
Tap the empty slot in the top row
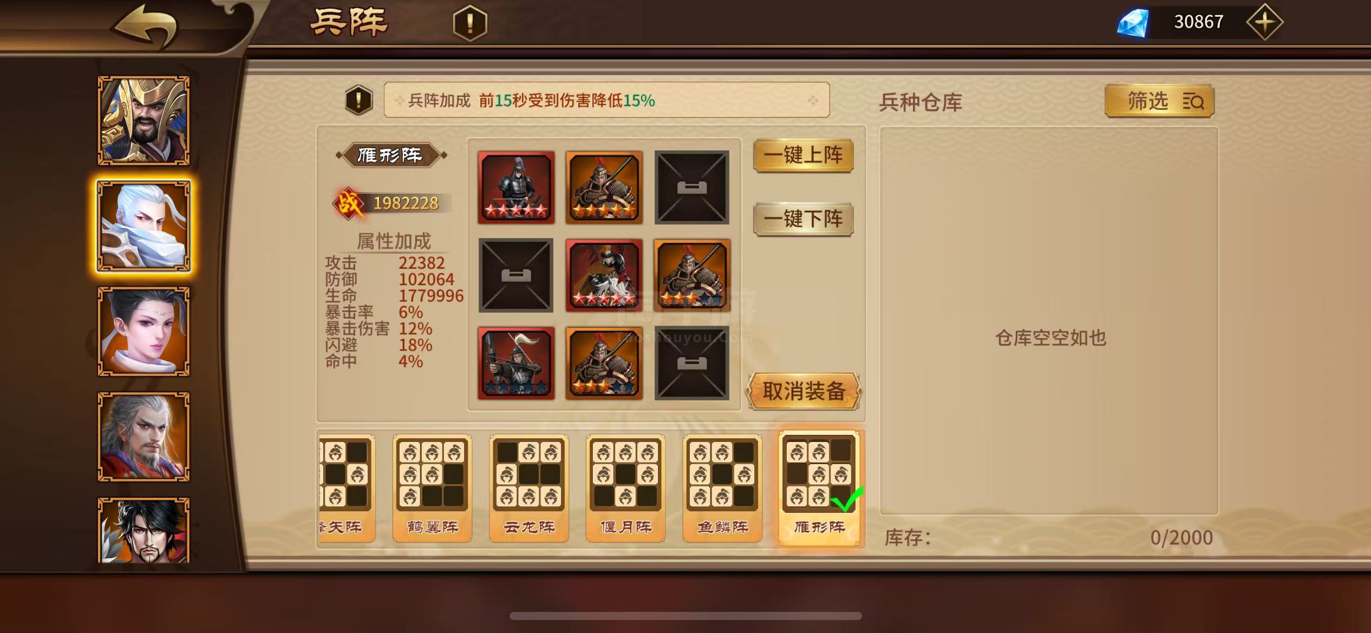click(x=691, y=187)
